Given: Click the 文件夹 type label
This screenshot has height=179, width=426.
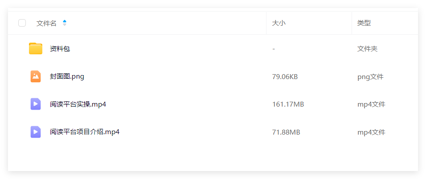Looking at the screenshot, I should point(367,49).
